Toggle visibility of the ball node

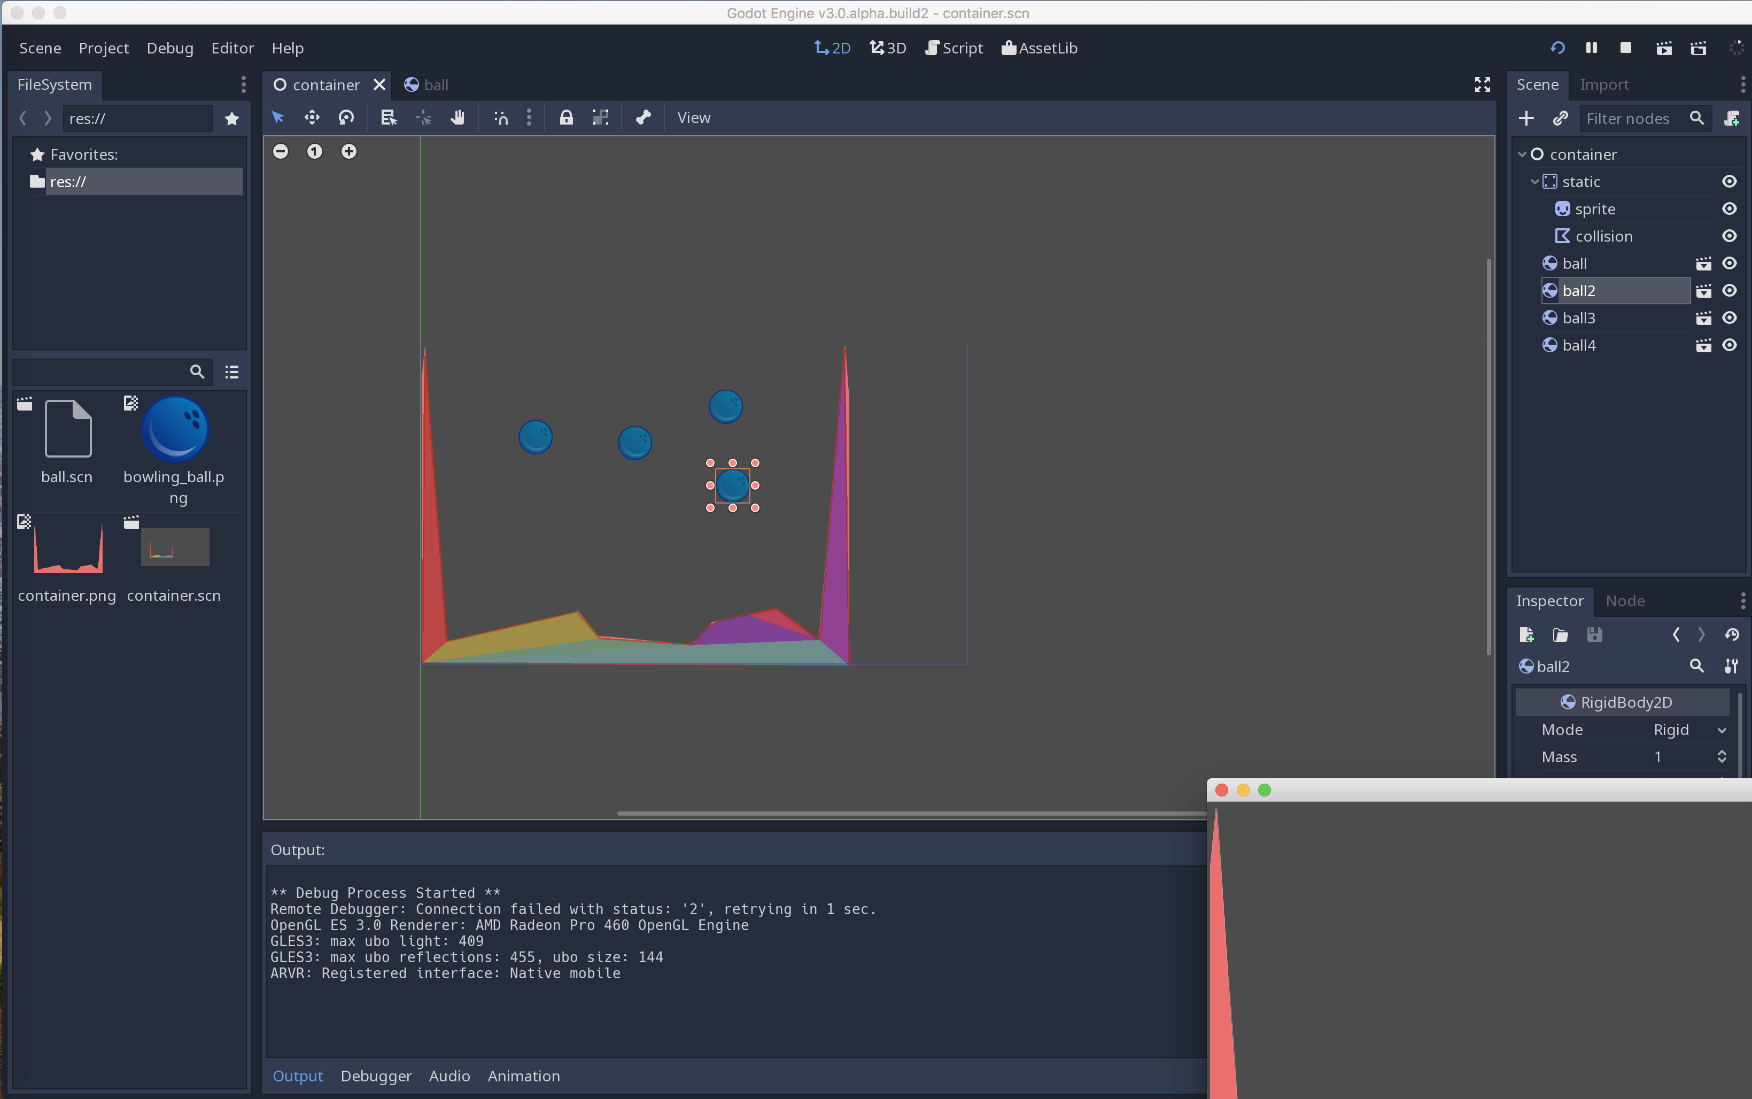(1730, 263)
